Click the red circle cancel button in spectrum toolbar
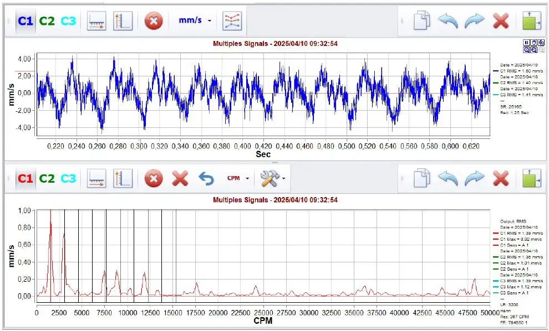Screen dimensions: 549x331 154,179
